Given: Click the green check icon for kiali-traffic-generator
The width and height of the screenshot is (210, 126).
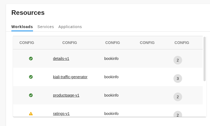Looking at the screenshot, I should (31, 77).
